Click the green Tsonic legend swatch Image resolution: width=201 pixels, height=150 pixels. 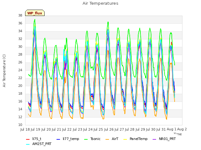point(86,139)
